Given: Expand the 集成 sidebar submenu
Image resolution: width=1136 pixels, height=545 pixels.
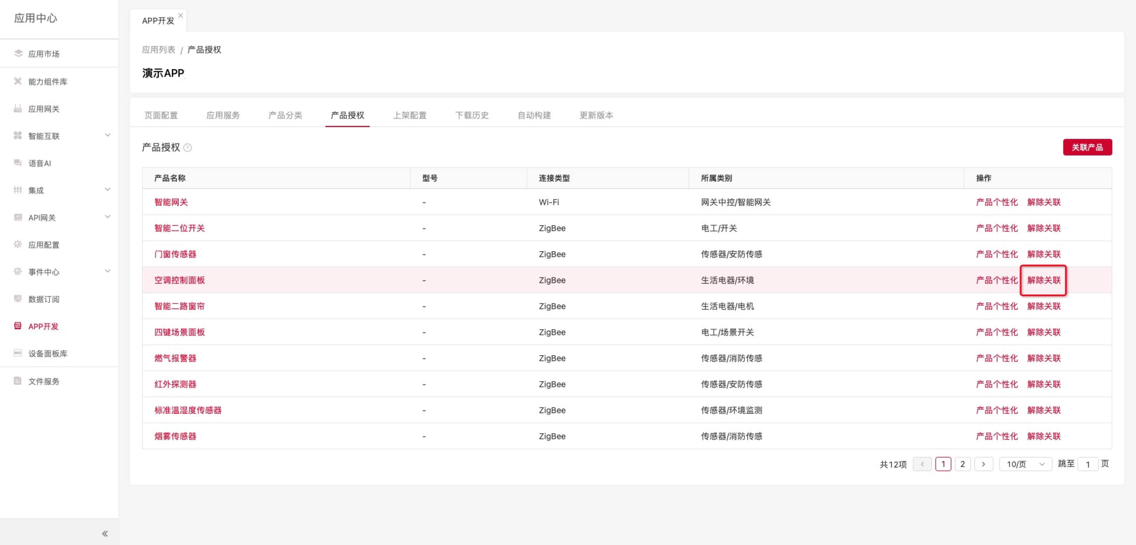Looking at the screenshot, I should [x=108, y=190].
